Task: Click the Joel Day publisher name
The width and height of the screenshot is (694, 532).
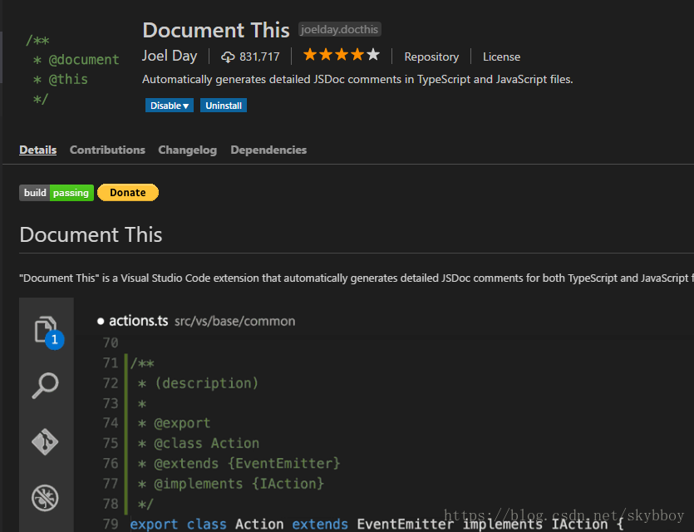Action: (170, 57)
